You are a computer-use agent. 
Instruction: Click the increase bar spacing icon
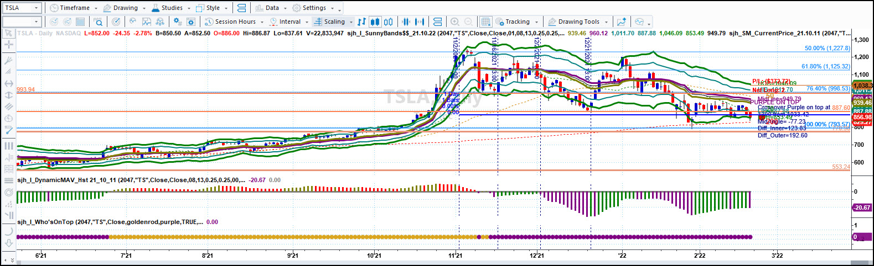tap(420, 22)
